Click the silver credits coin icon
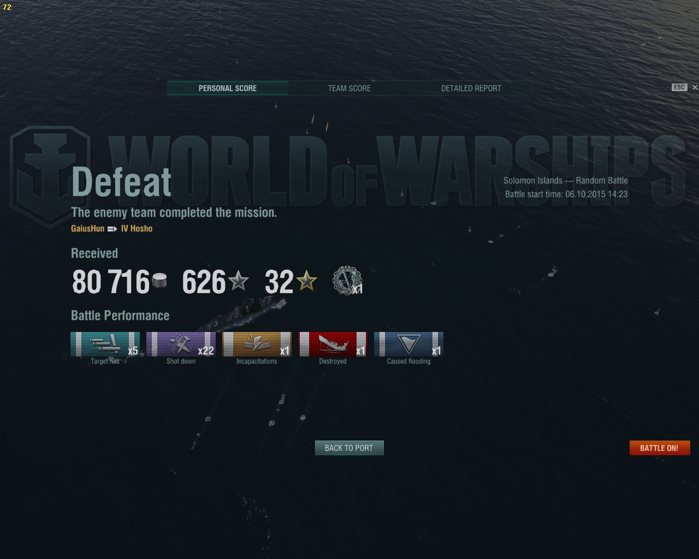 159,281
